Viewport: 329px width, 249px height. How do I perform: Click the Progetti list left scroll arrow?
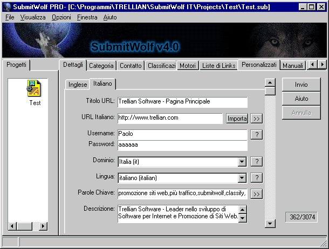(12, 226)
